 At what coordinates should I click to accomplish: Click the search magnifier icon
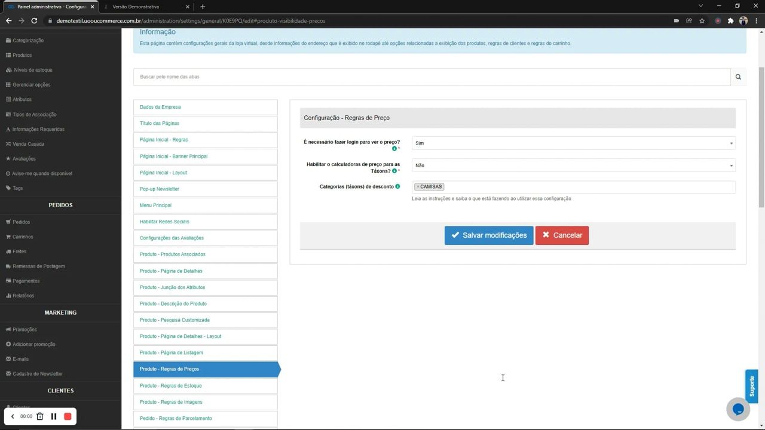click(x=738, y=76)
